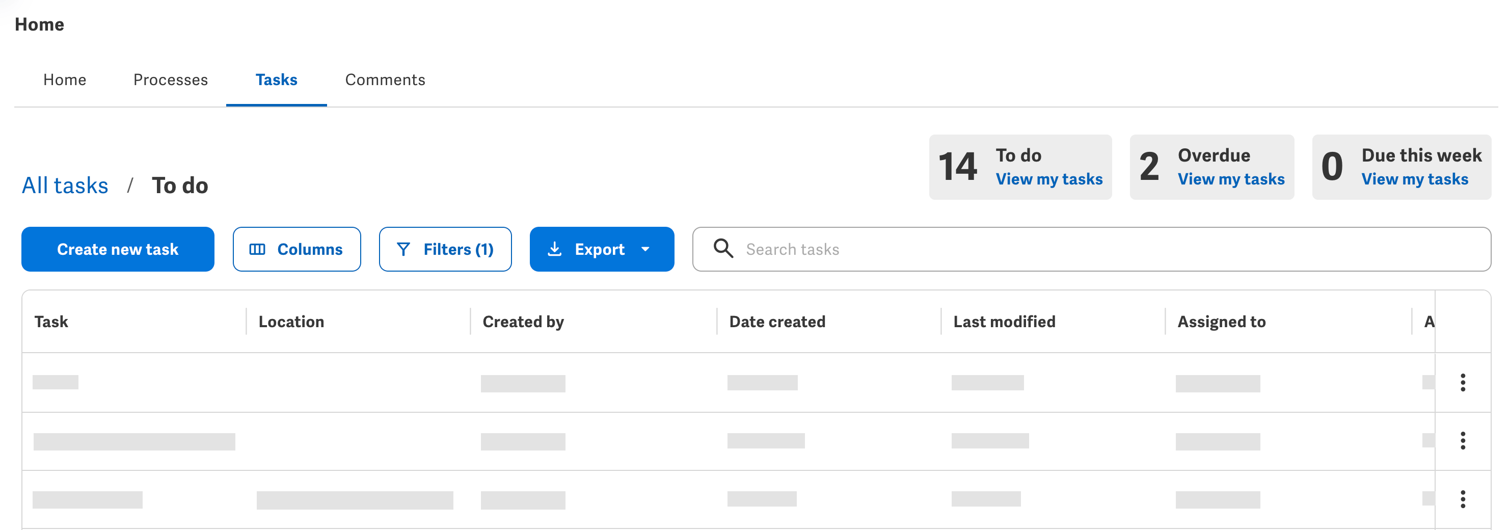The width and height of the screenshot is (1509, 530).
Task: Sort the table by the Task column header
Action: [x=51, y=321]
